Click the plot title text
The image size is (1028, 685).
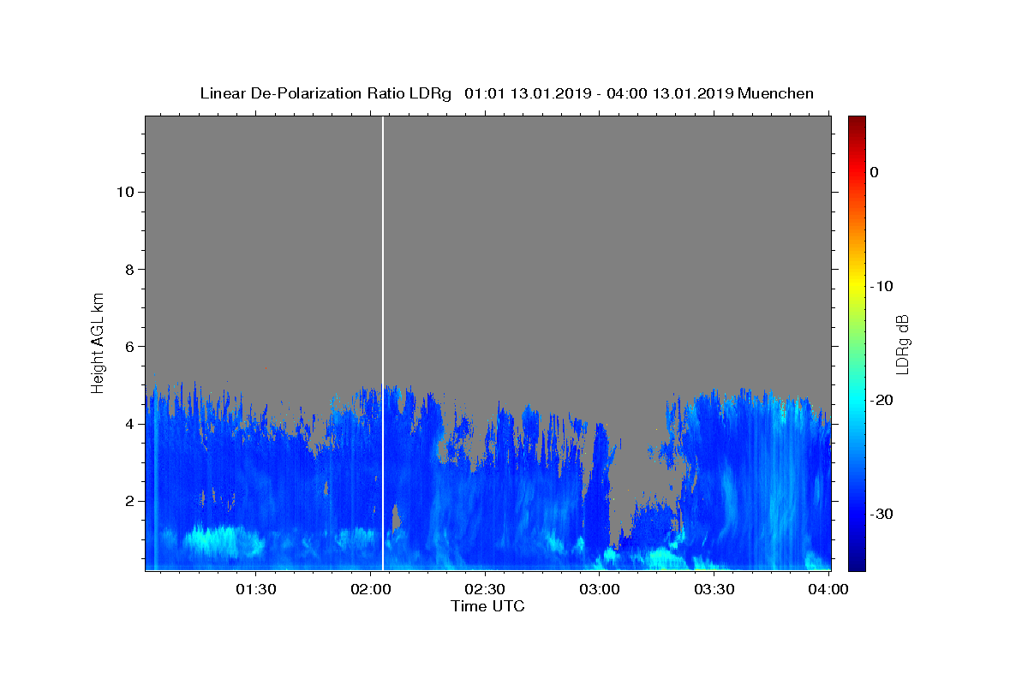click(507, 93)
